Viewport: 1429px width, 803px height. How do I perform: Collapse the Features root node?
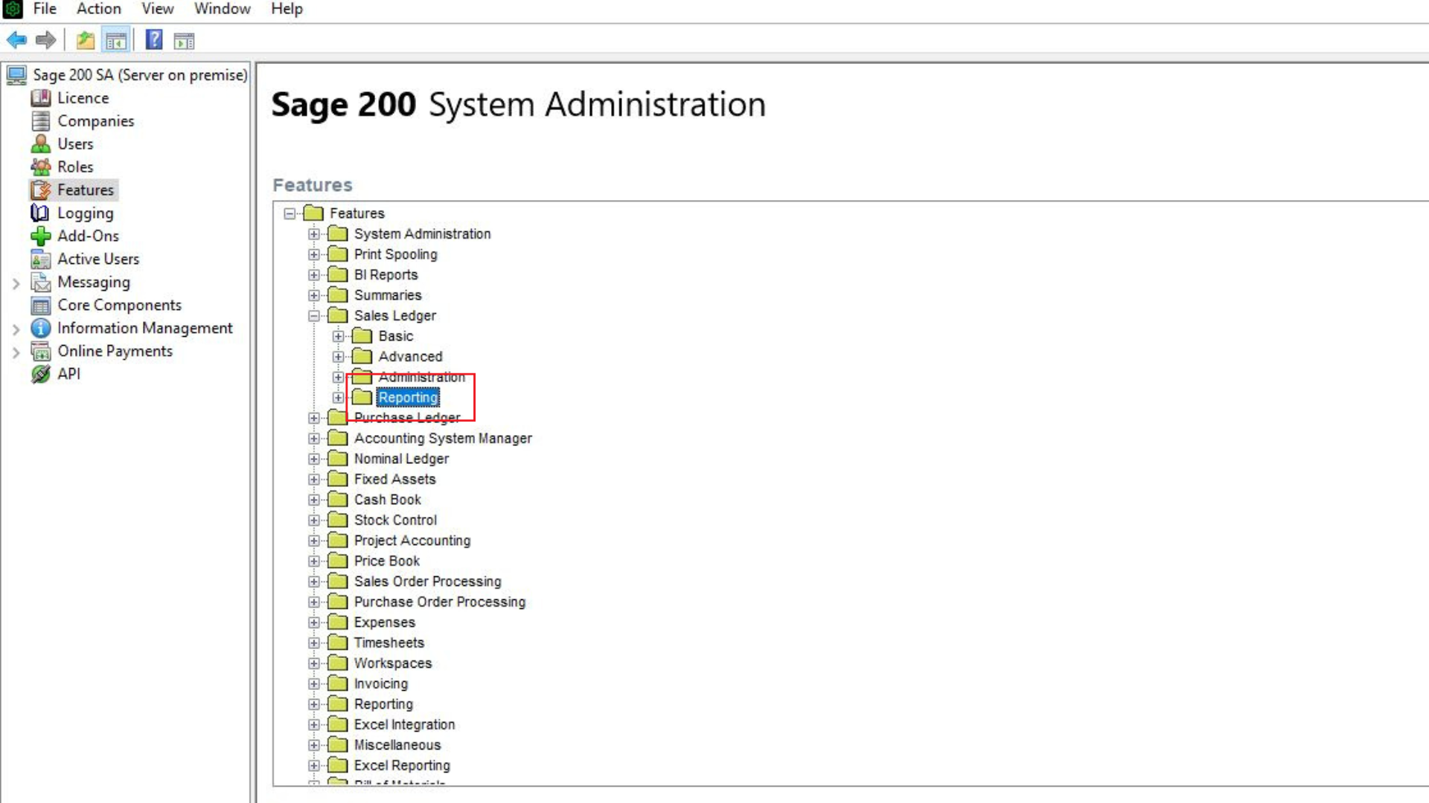pos(290,213)
